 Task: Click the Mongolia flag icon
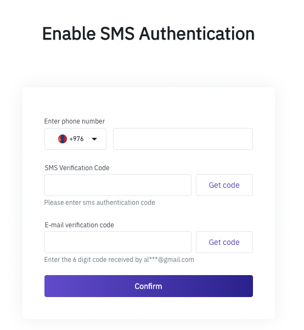(63, 139)
